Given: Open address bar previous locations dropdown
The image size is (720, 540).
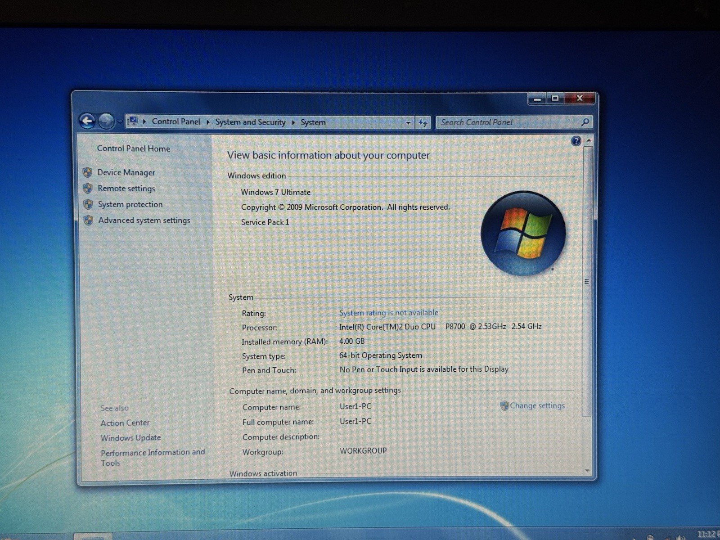Looking at the screenshot, I should point(408,122).
